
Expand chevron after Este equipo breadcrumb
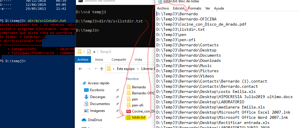(138, 69)
